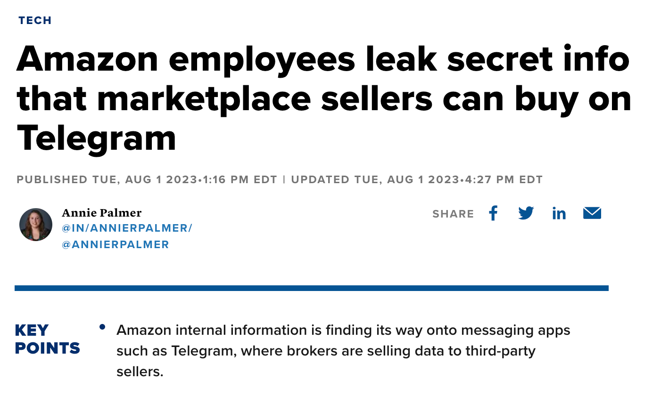
Task: Share the article via Twitter bird icon
Action: click(x=526, y=213)
